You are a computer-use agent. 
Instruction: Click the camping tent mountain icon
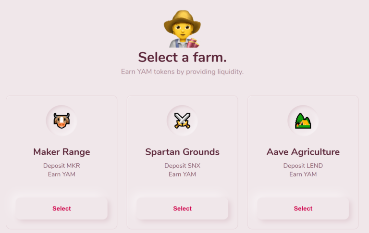click(x=303, y=120)
